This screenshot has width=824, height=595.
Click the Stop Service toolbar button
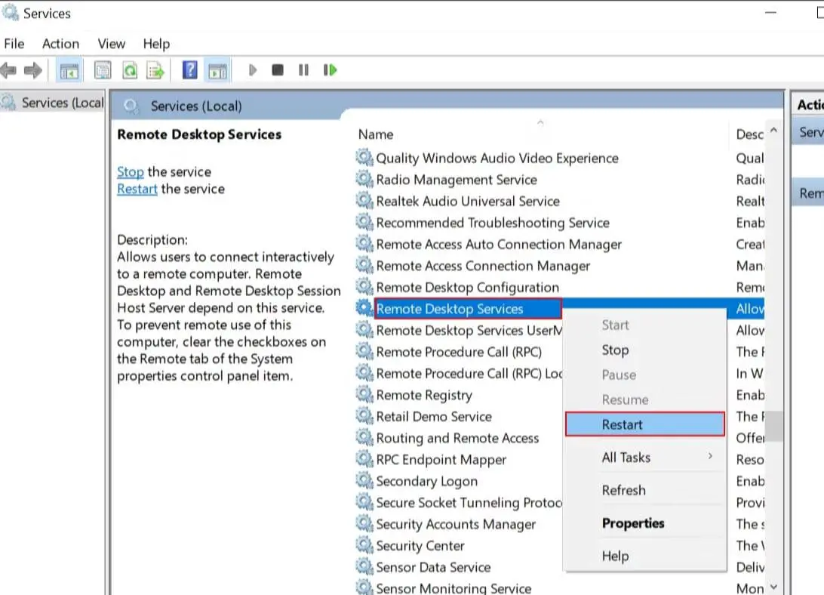pos(278,70)
